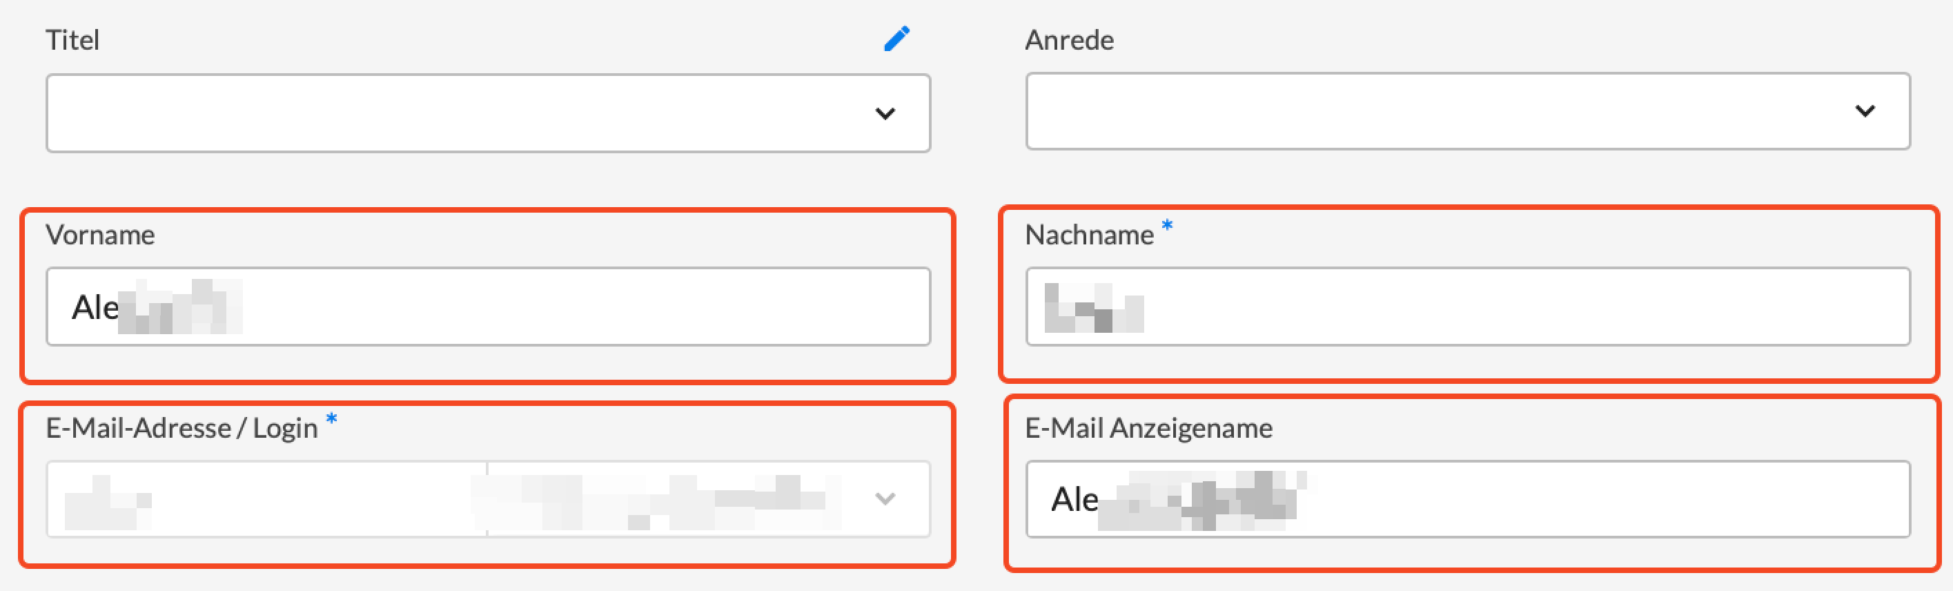Viewport: 1953px width, 591px height.
Task: Click the Titel dropdown chevron arrow
Action: click(x=885, y=114)
